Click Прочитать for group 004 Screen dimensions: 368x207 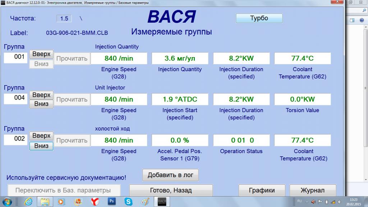[x=72, y=100]
